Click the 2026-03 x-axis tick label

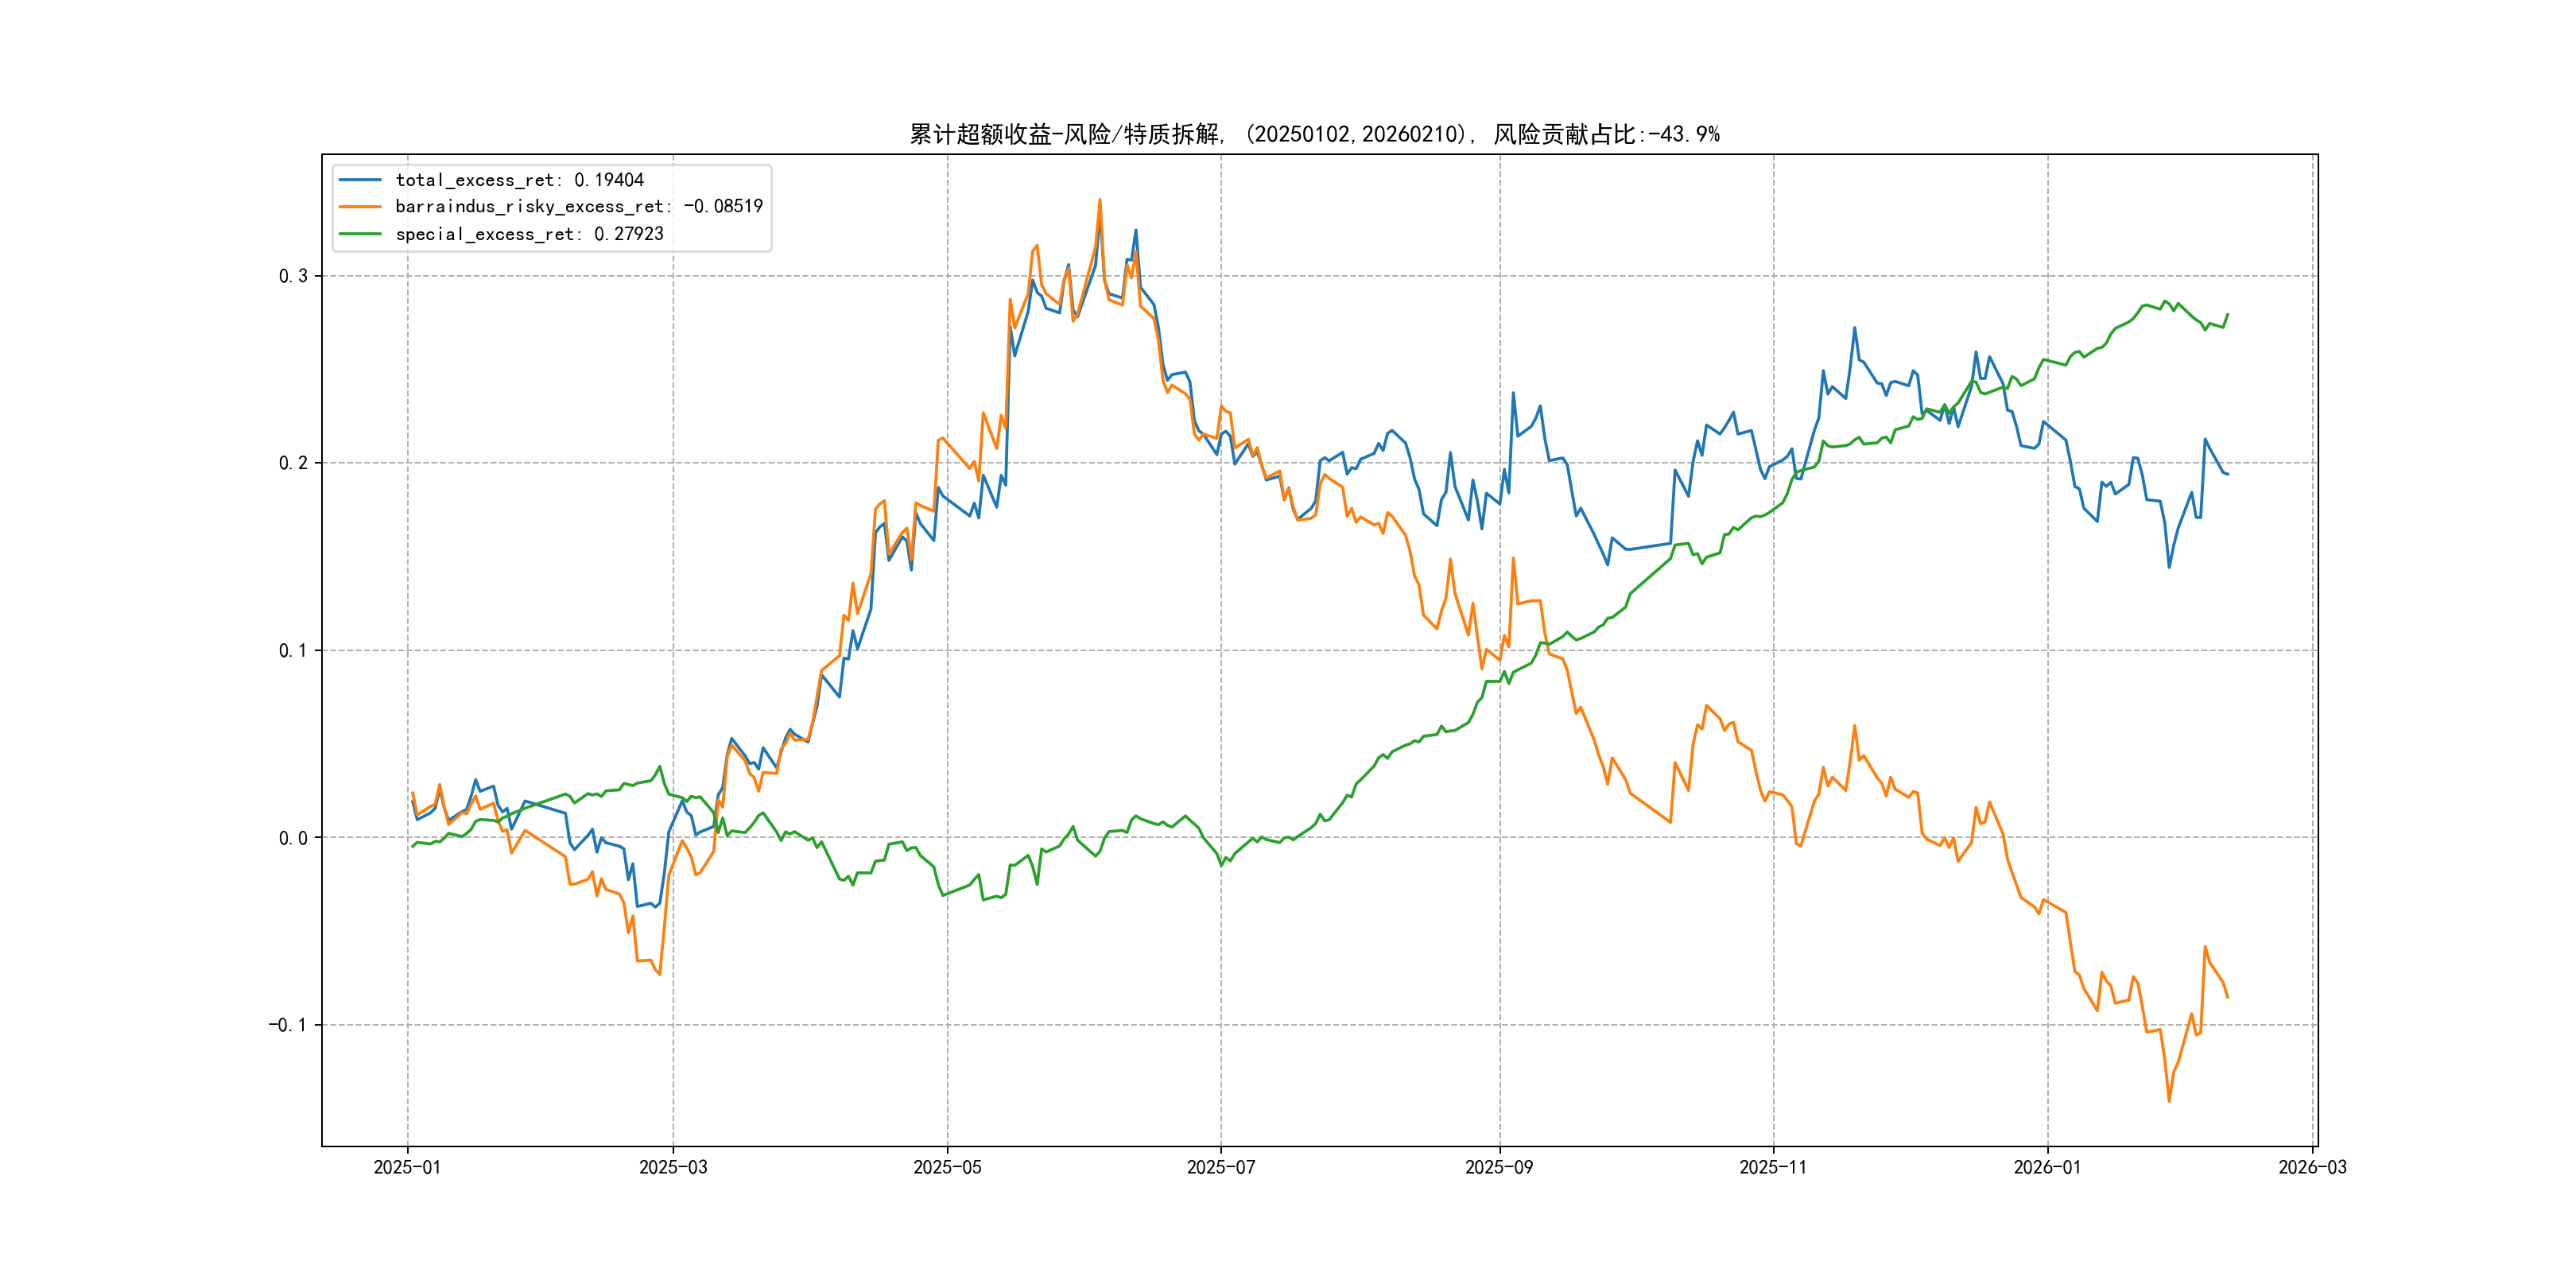(2312, 1167)
